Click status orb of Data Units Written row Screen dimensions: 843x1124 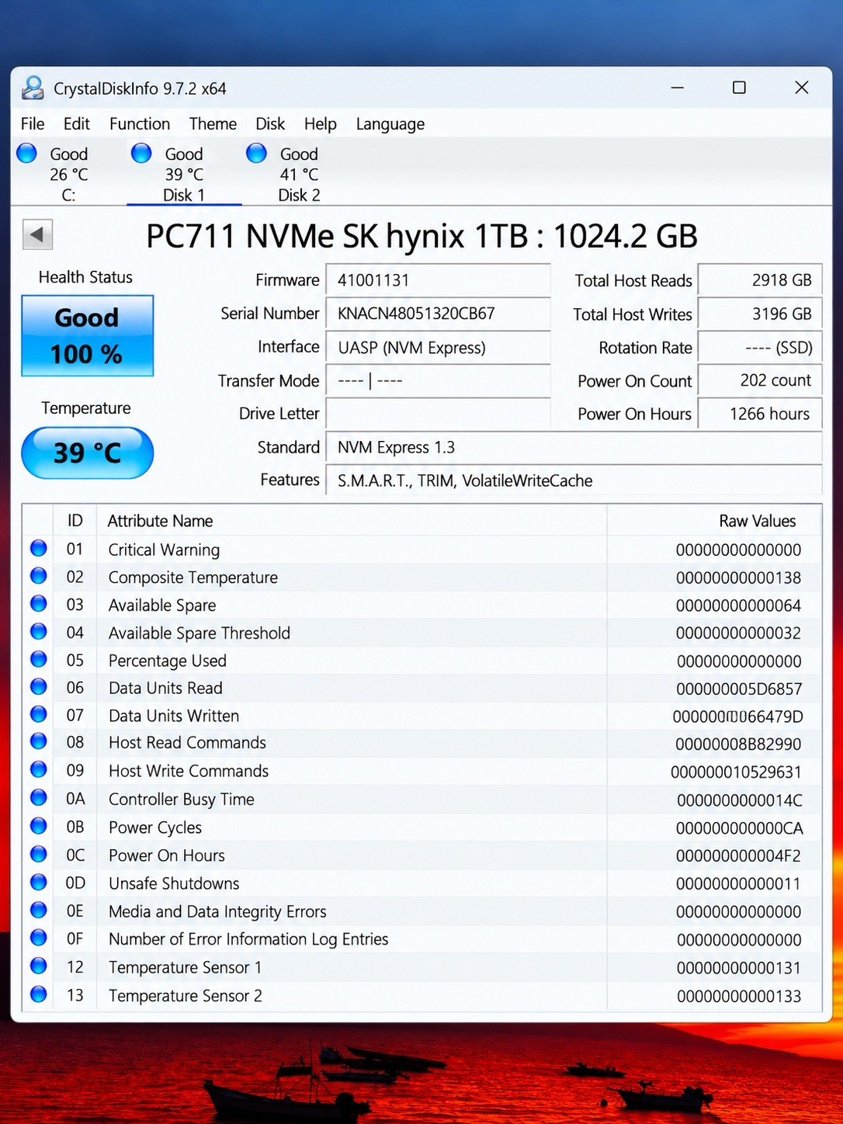38,715
